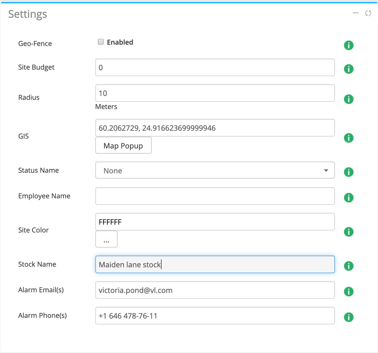Click Alarm Email(s) info icon
Image resolution: width=378 pixels, height=353 pixels.
click(x=348, y=292)
